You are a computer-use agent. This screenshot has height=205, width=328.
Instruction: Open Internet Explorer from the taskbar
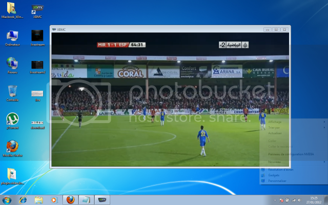pos(23,200)
